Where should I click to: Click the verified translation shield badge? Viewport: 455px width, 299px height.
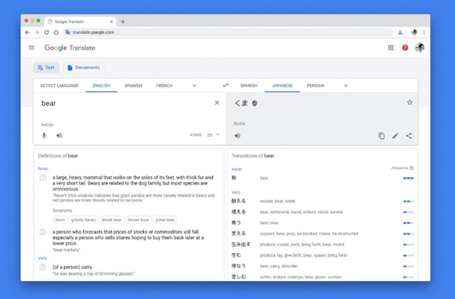tap(254, 103)
